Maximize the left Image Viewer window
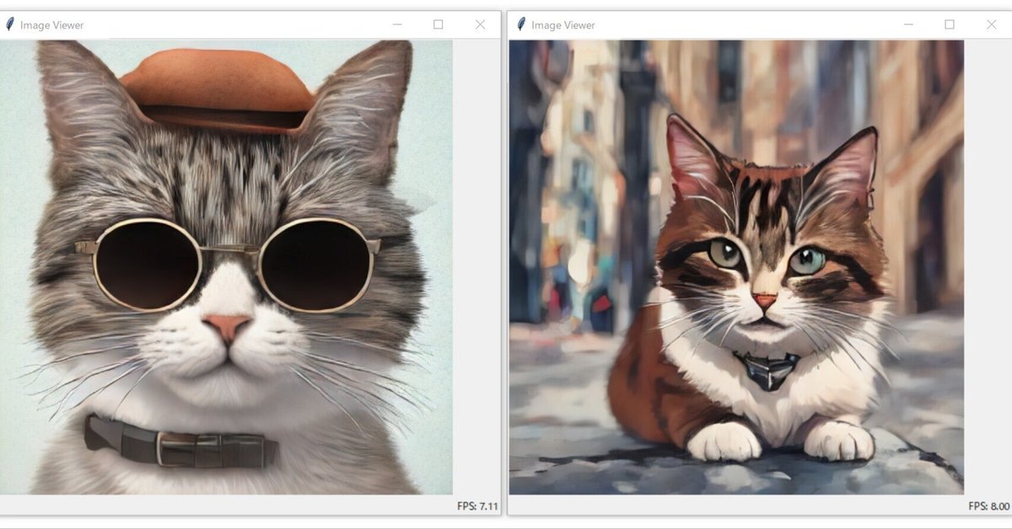Screen dimensions: 1012x529 (x=439, y=24)
